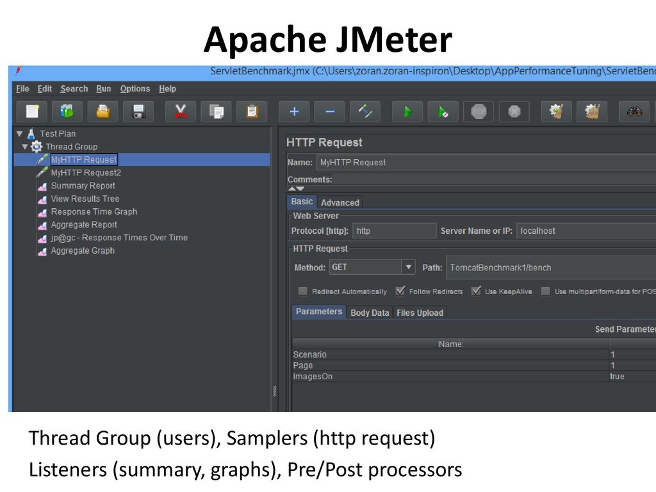Select Response Time Graph in tree
The width and height of the screenshot is (656, 492).
[x=94, y=211]
